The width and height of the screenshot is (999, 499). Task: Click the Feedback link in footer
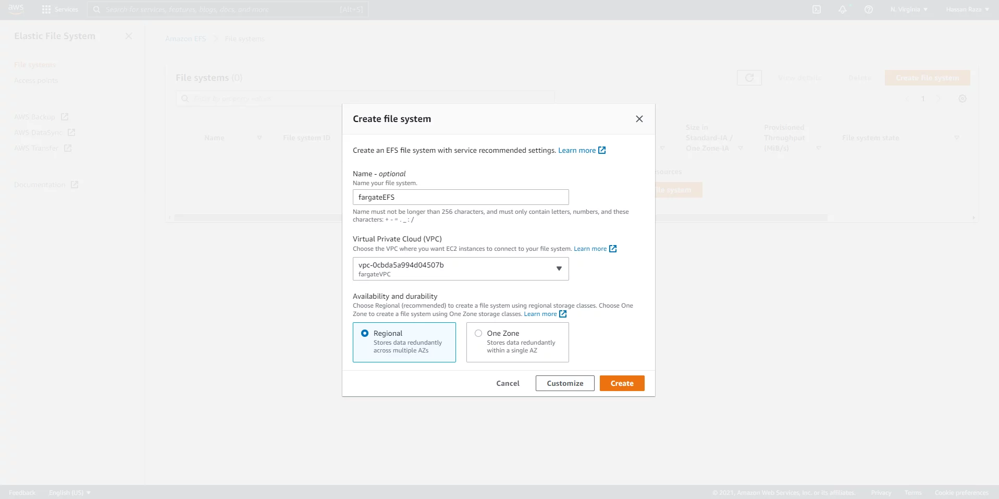click(x=22, y=493)
